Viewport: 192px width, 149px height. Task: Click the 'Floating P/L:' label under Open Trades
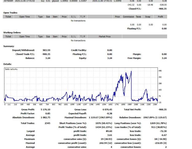(x=134, y=29)
